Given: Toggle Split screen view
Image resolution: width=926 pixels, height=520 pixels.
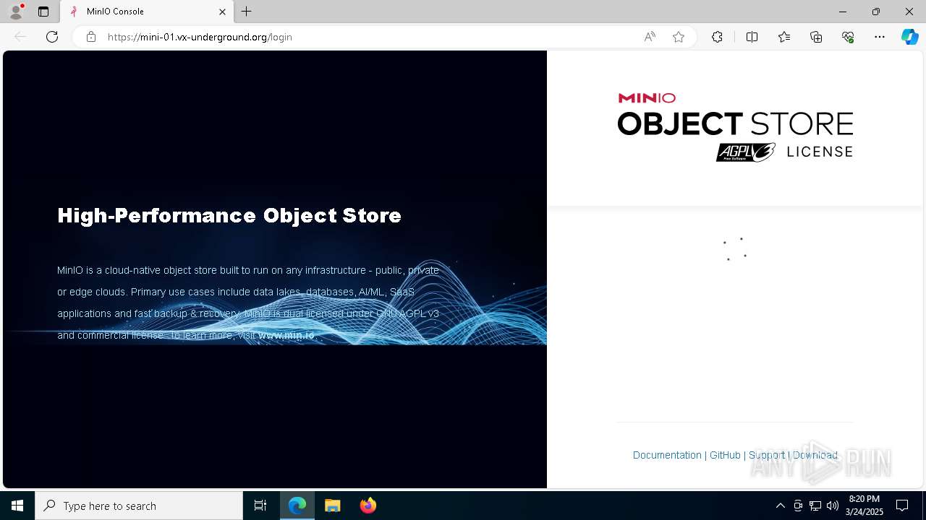Looking at the screenshot, I should 752,37.
